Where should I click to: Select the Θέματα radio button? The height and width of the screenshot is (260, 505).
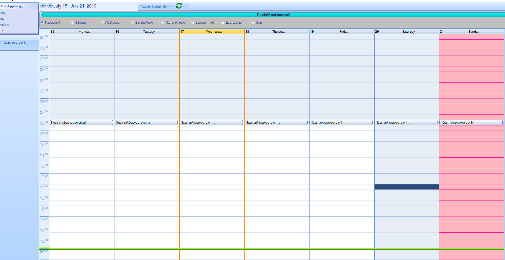(73, 23)
